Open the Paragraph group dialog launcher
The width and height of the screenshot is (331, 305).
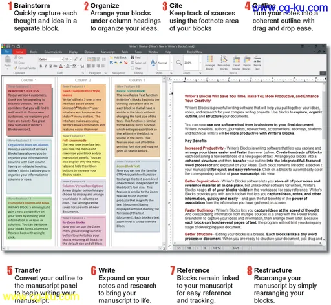point(105,73)
